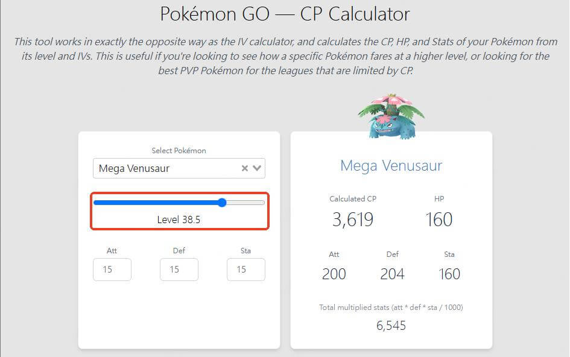The image size is (570, 357).
Task: Click the calculated Sta stat in the results card
Action: (449, 274)
